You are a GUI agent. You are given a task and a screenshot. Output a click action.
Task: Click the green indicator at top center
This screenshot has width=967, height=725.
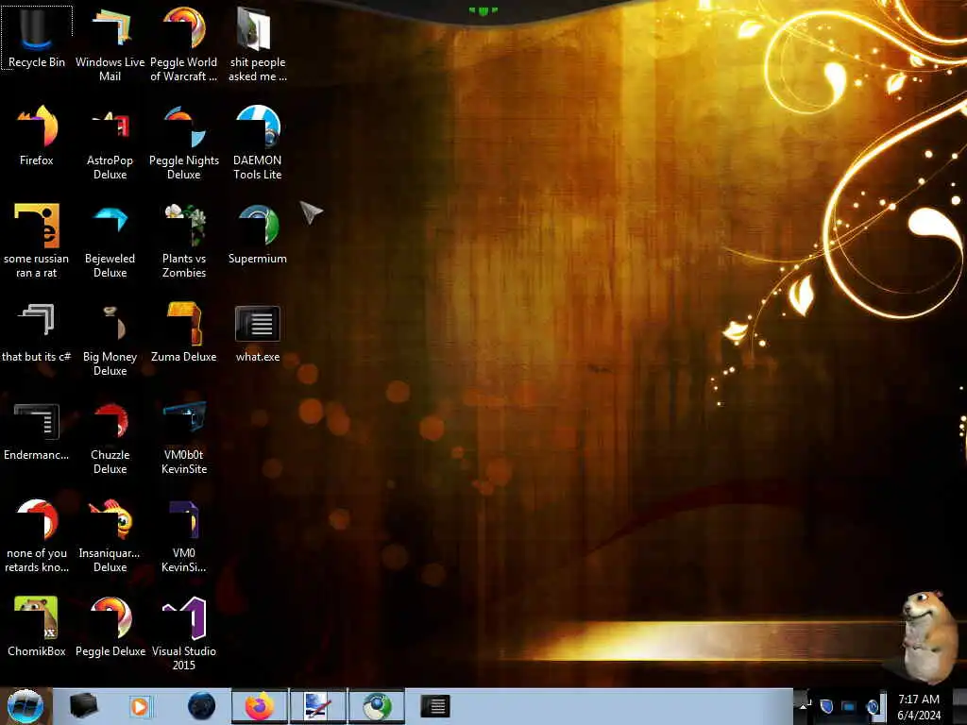pos(483,10)
